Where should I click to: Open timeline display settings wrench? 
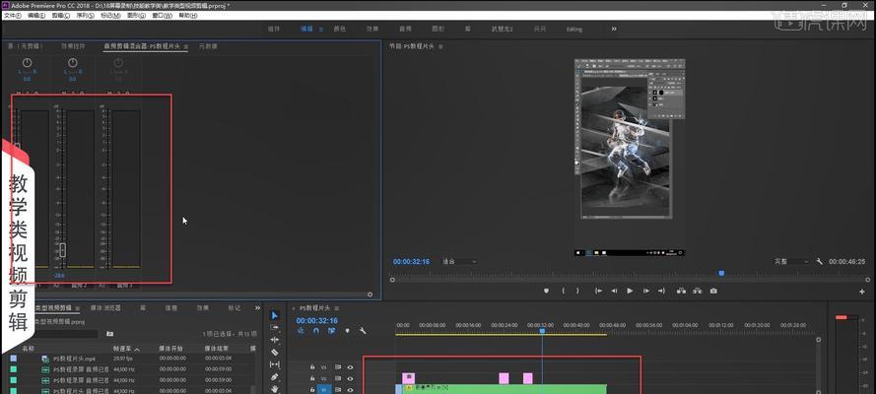(363, 330)
